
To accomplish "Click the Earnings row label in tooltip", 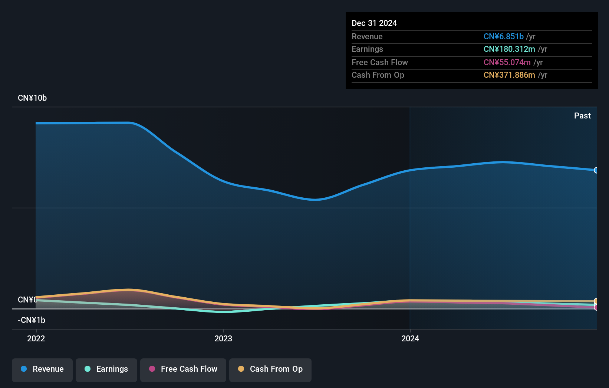I will [367, 49].
